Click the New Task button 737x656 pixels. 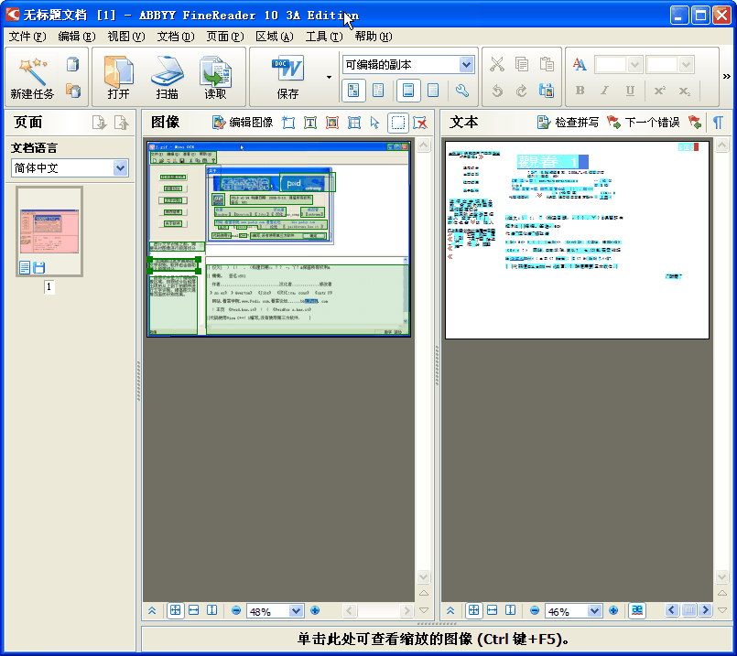tap(31, 77)
